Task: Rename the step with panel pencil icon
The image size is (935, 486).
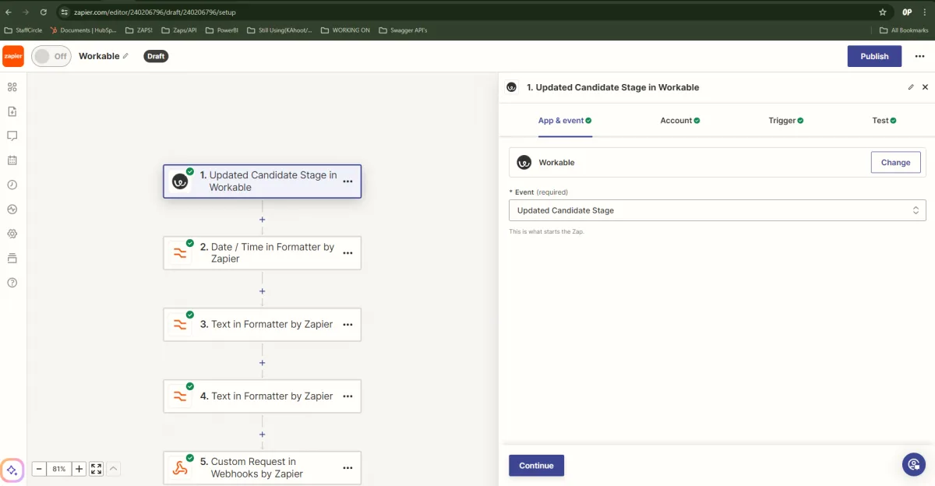Action: pyautogui.click(x=911, y=87)
